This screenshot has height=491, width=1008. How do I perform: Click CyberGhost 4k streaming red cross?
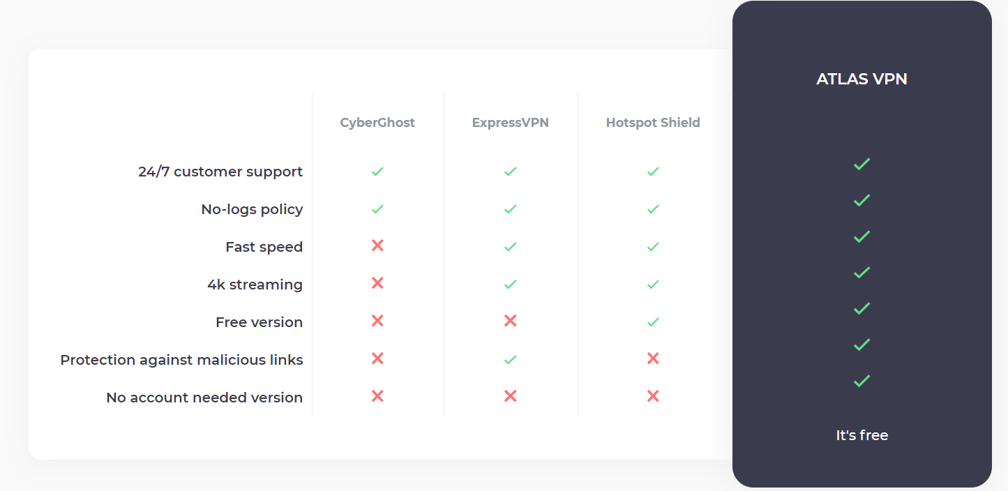point(377,283)
